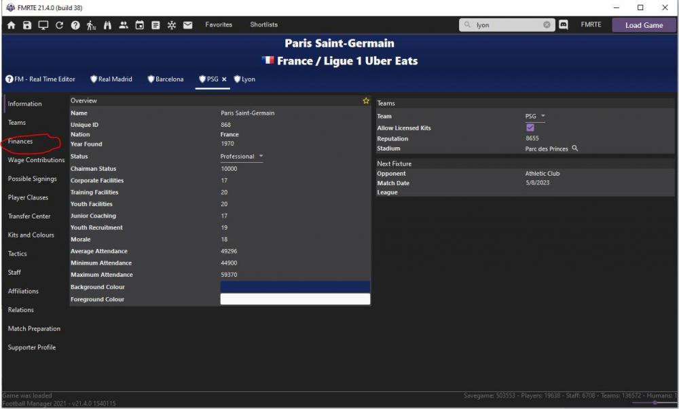679x409 pixels.
Task: Click the notes list icon
Action: (x=155, y=25)
